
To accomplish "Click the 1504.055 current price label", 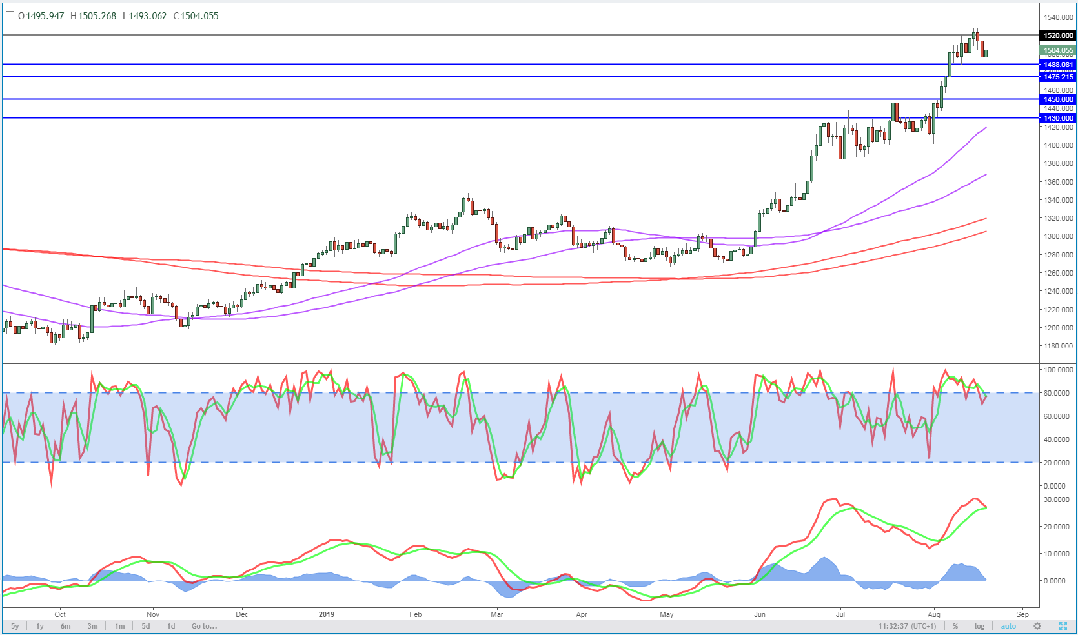I will (1059, 50).
